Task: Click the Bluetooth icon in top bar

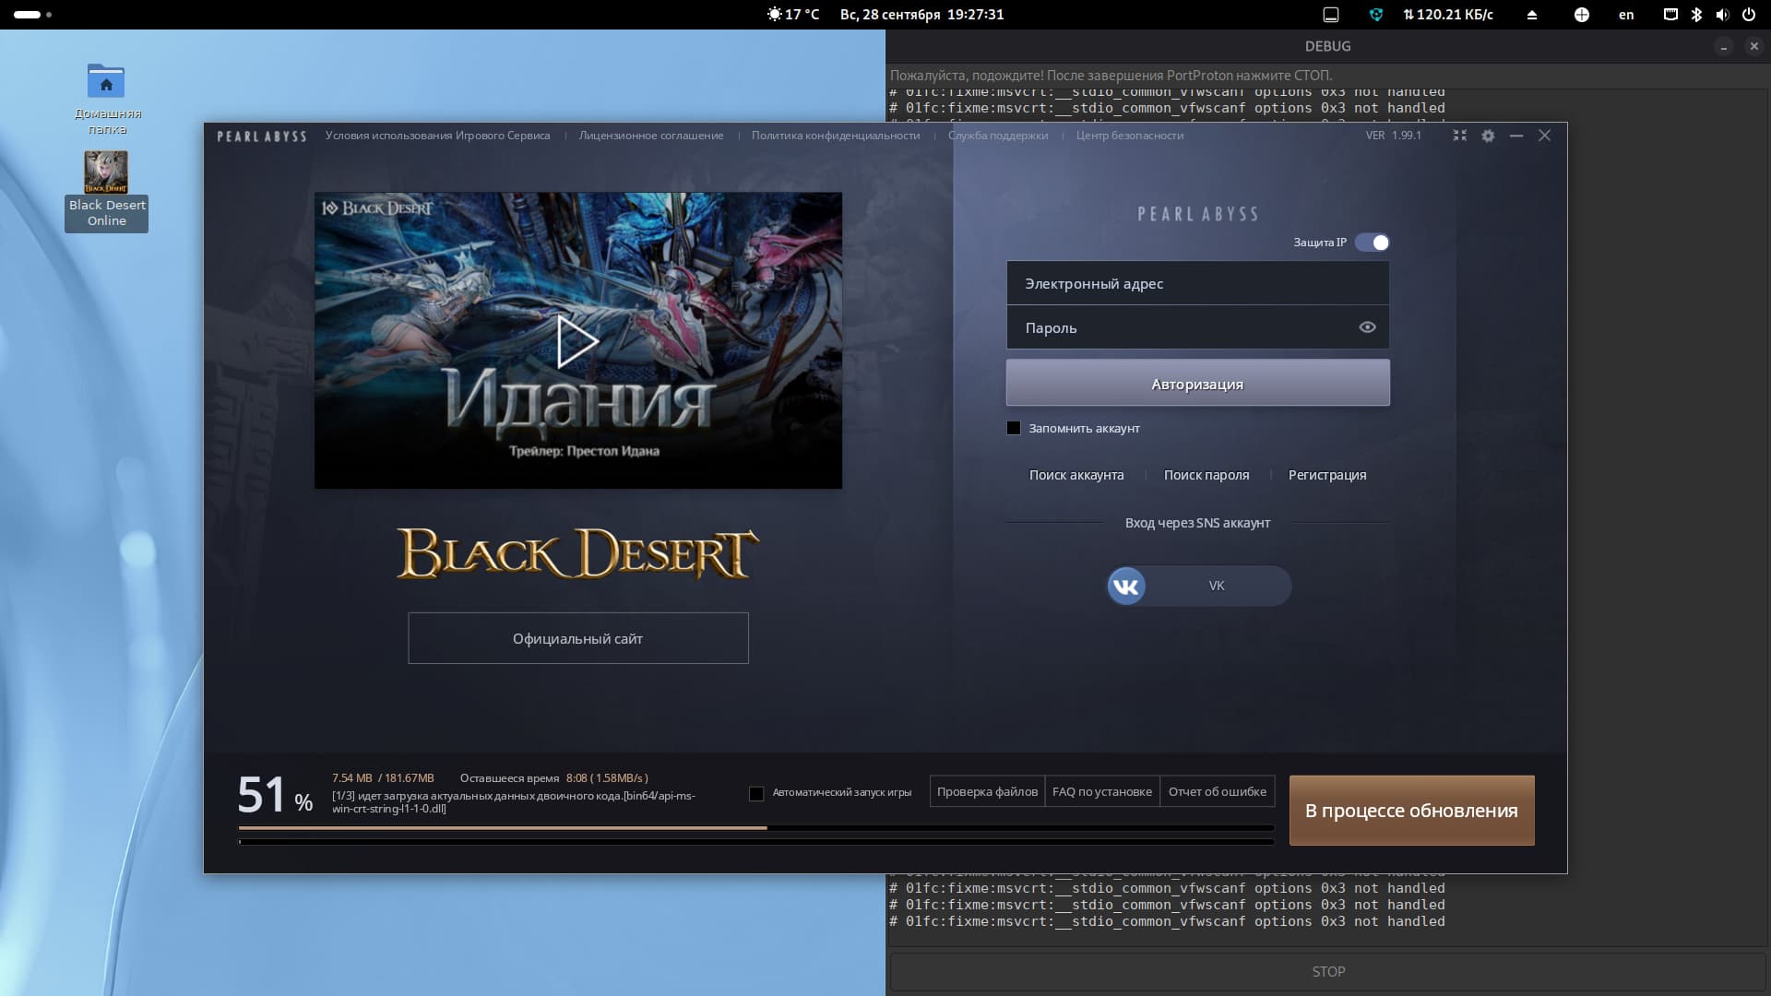Action: coord(1696,15)
